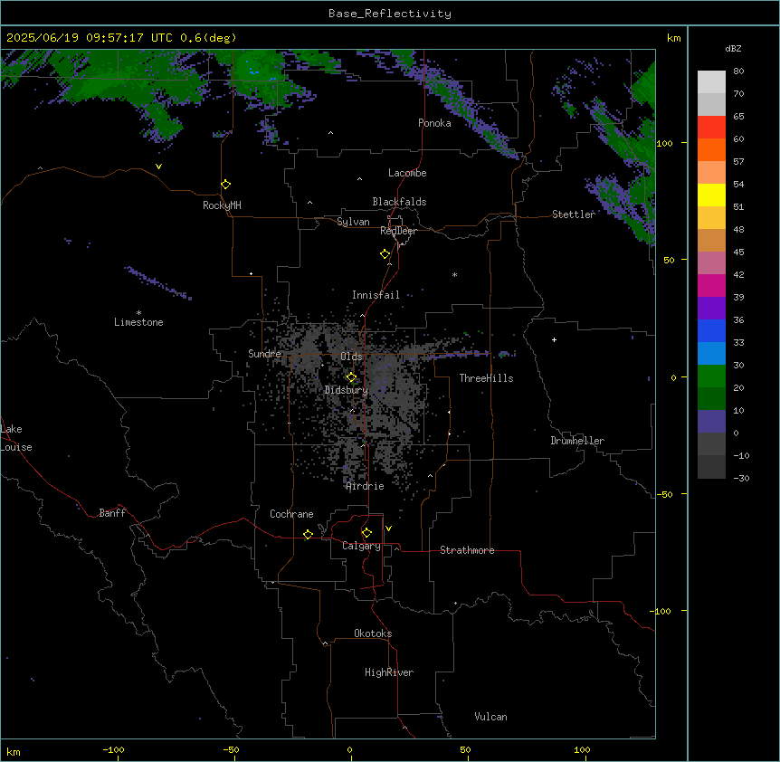Click the yellow diamond marker above RockyMH
Image resolution: width=780 pixels, height=762 pixels.
click(x=225, y=185)
